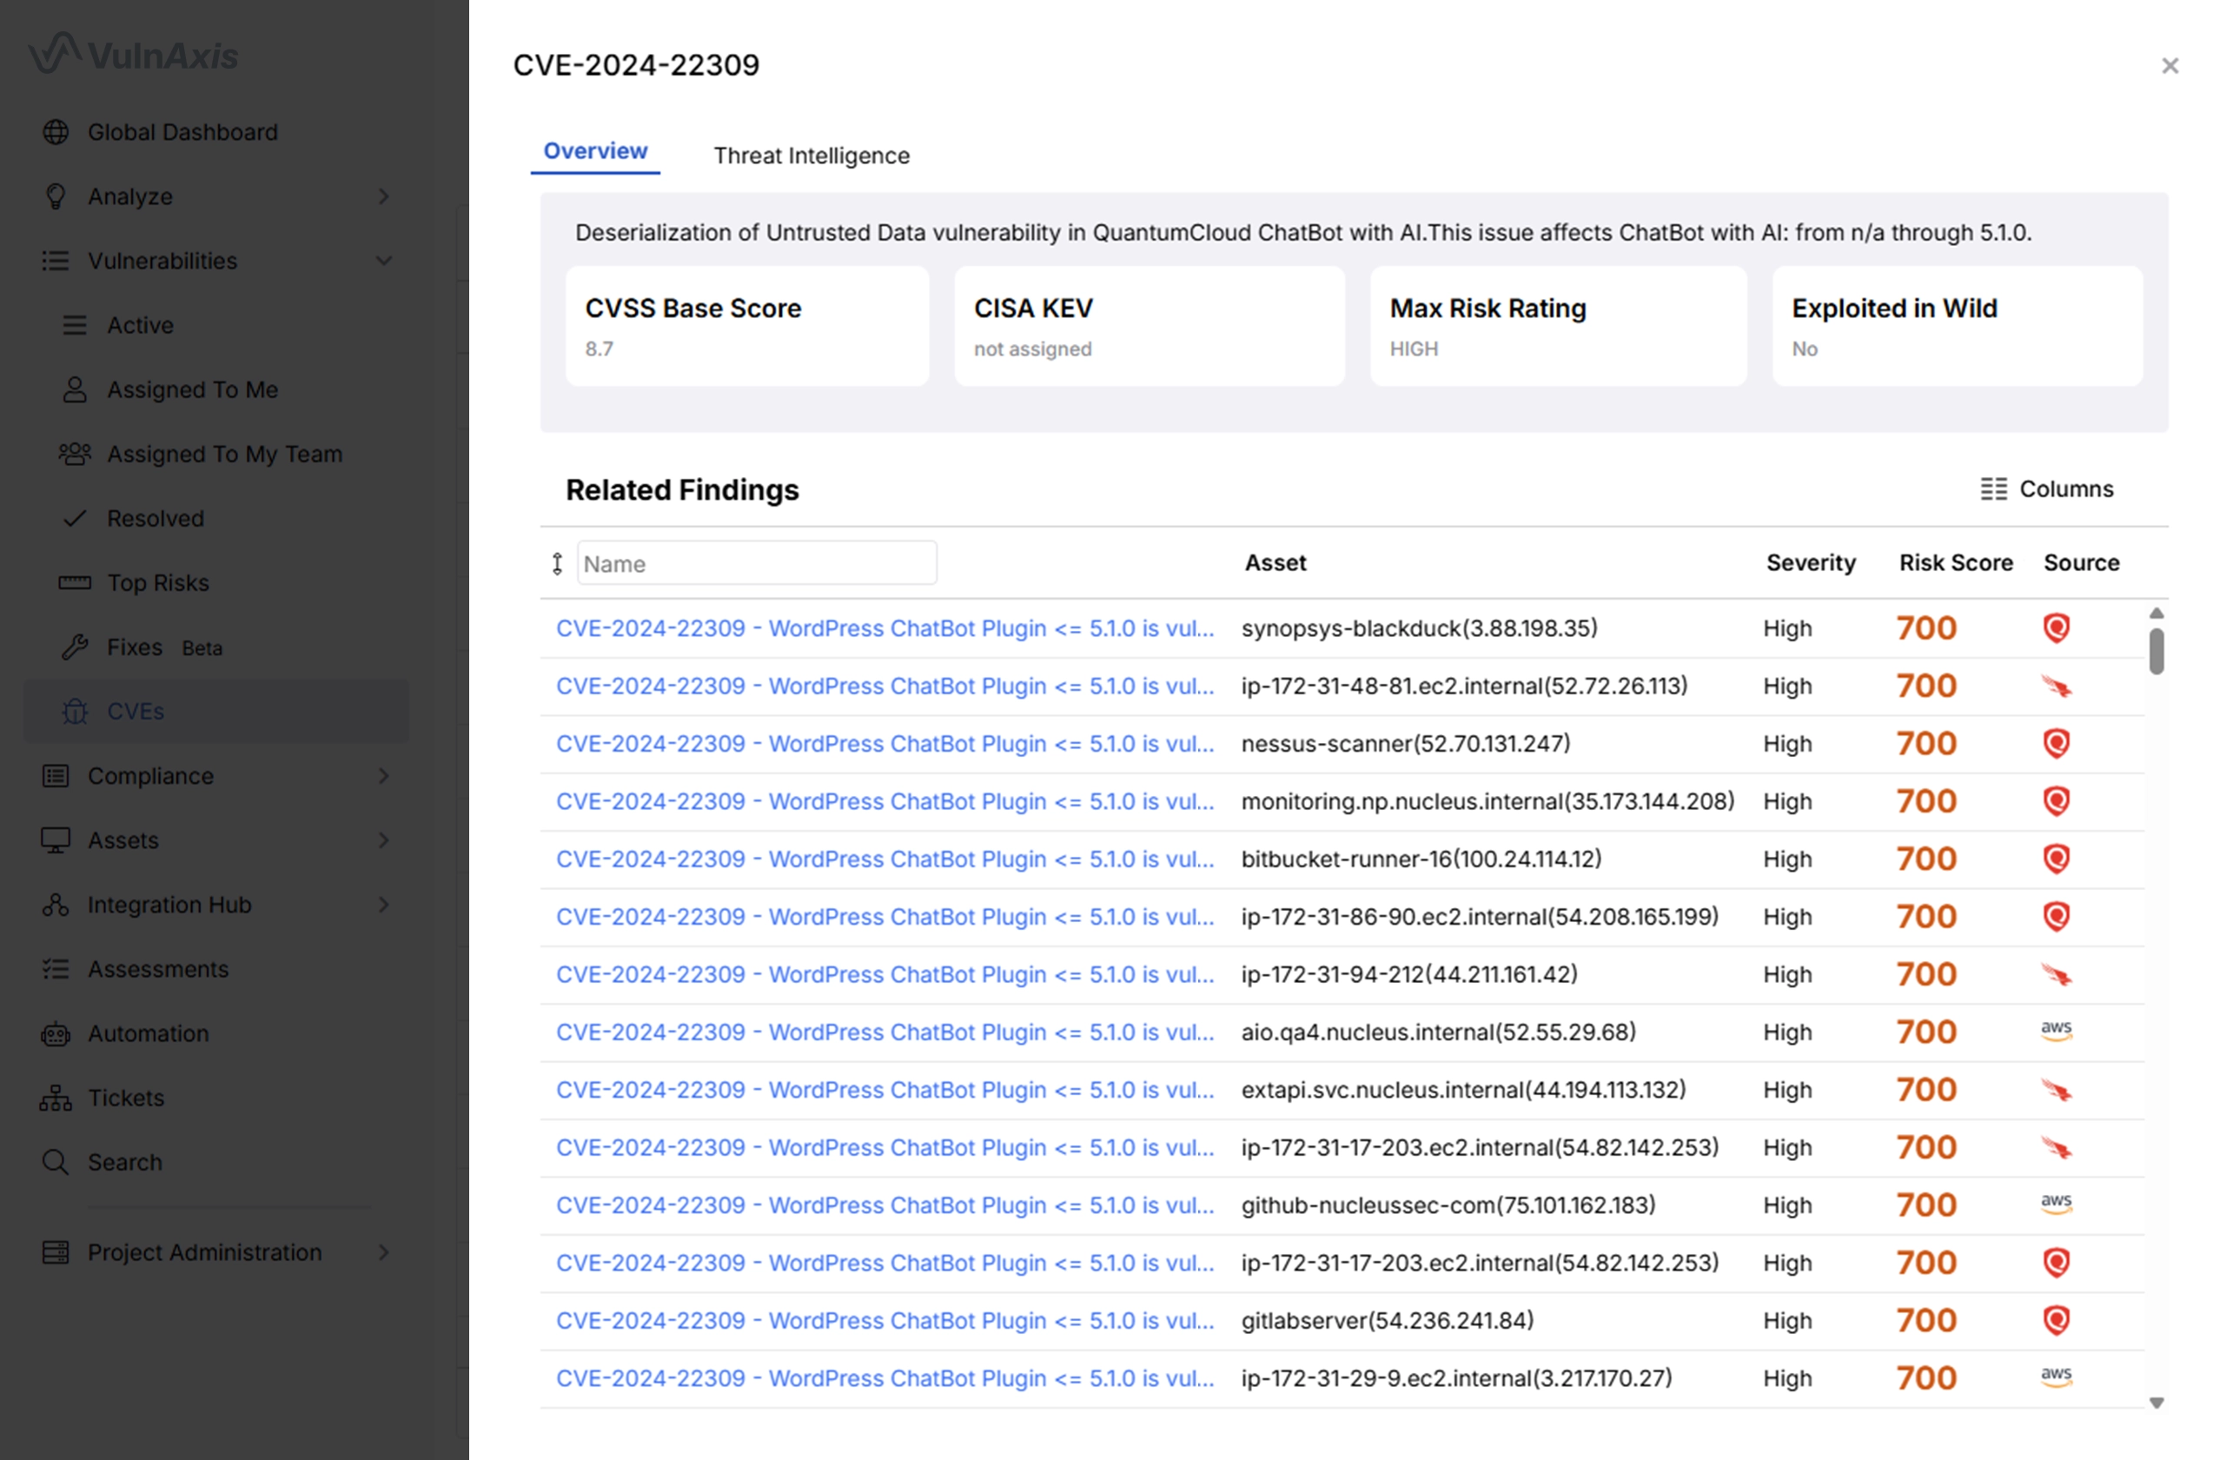Open the finding link for nessus-scanner asset
This screenshot has width=2233, height=1460.
coord(884,744)
